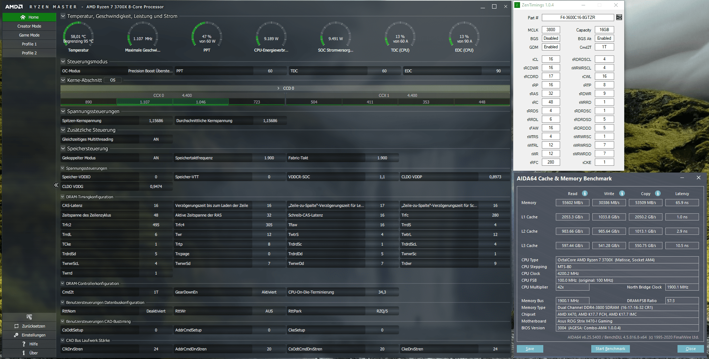The image size is (709, 359).
Task: Click the Read info icon in AIDA64
Action: [x=585, y=193]
